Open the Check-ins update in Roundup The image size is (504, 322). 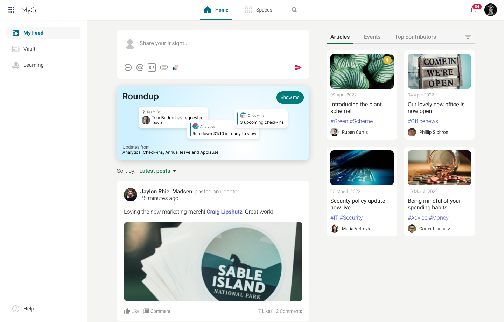261,119
